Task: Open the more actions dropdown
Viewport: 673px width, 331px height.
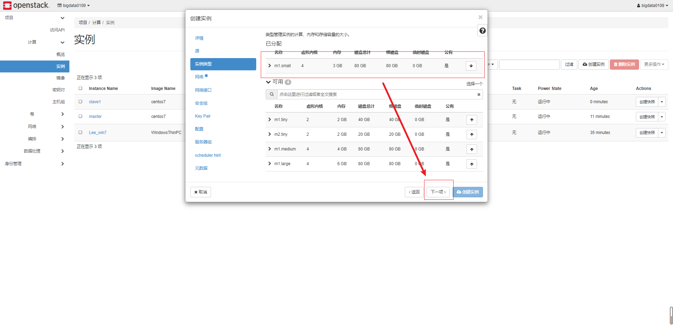Action: [654, 64]
